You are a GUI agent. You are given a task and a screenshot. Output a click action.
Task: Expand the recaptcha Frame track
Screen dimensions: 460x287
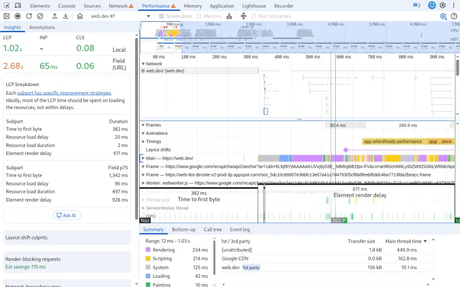point(143,166)
